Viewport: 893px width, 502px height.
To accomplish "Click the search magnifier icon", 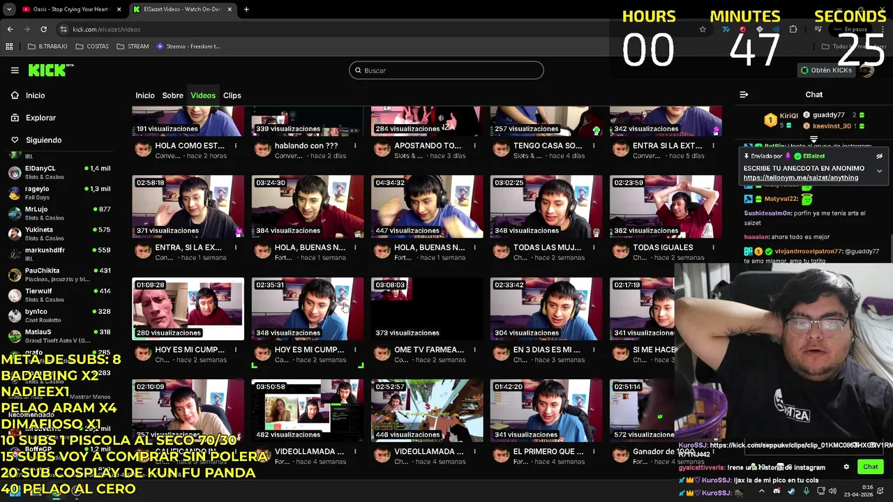I will (358, 70).
